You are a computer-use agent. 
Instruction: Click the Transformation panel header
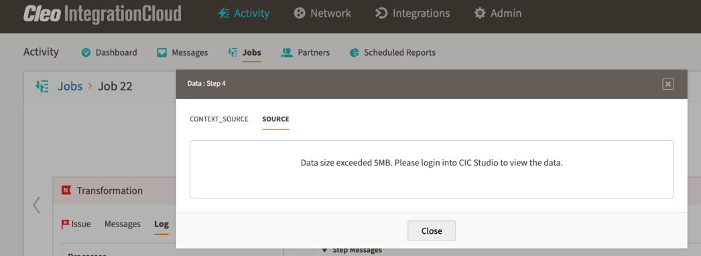click(x=115, y=191)
